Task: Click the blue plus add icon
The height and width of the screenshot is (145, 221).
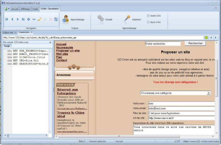Action: tap(28, 19)
